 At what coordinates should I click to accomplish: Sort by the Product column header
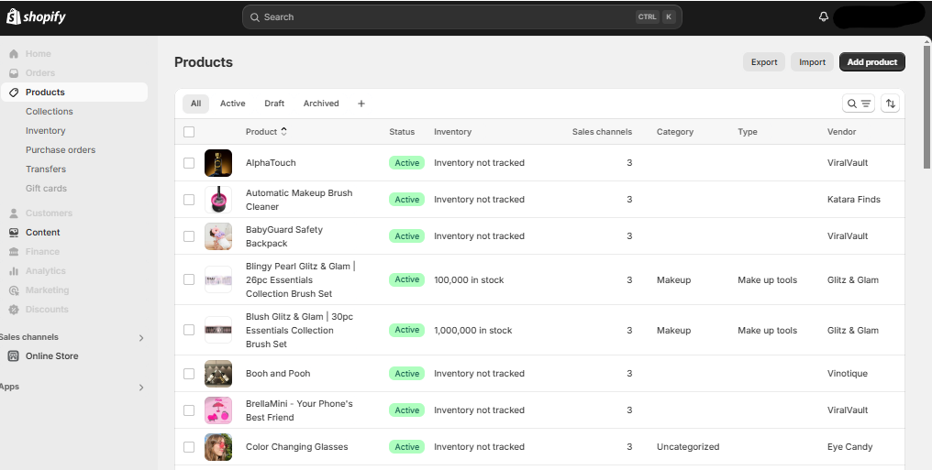tap(266, 132)
